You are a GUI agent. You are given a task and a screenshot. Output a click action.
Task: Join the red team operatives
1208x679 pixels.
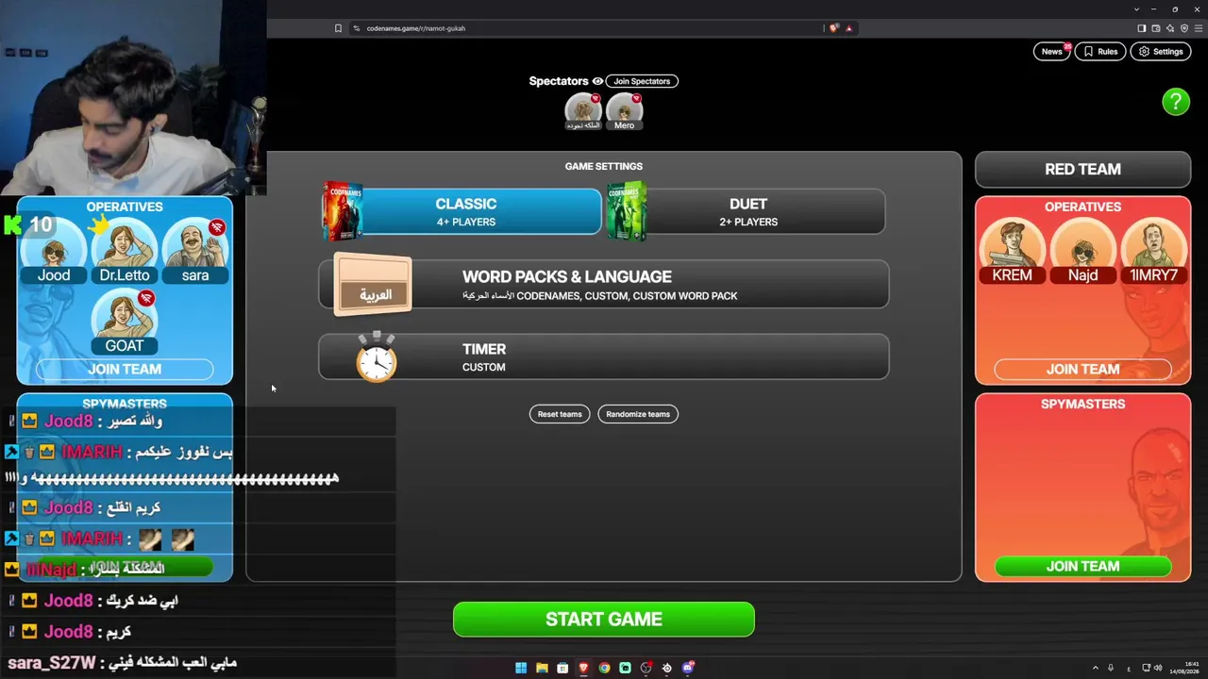[x=1082, y=370]
